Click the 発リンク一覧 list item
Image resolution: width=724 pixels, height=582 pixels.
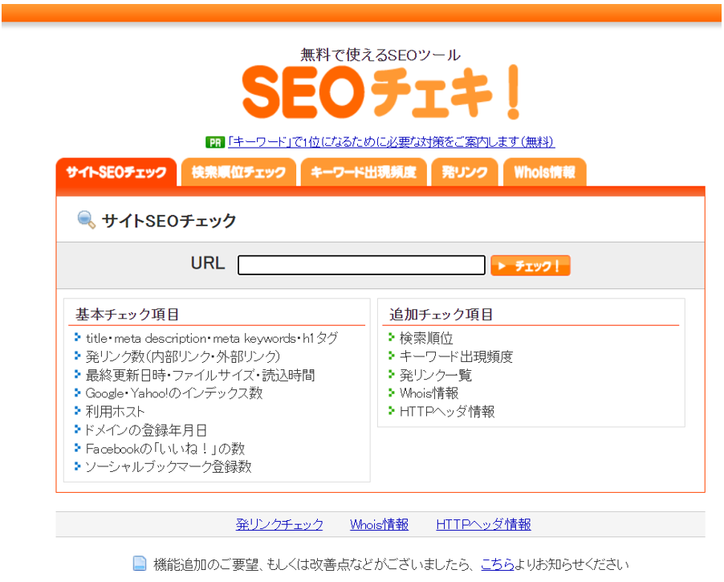[x=435, y=375]
